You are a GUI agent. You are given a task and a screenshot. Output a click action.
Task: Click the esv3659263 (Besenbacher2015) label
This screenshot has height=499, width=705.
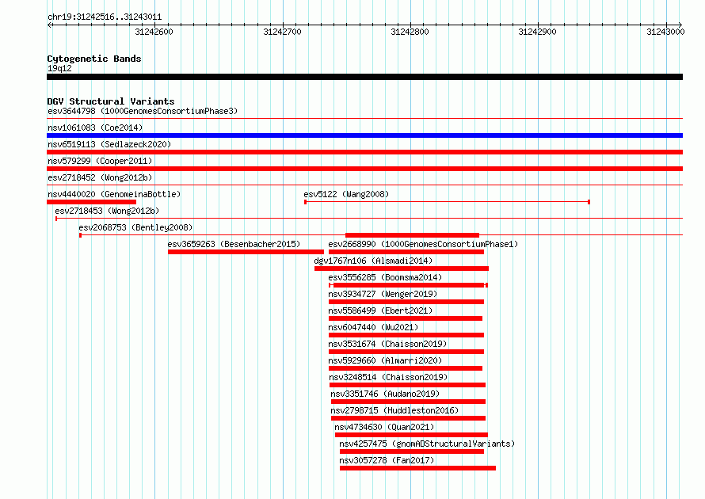pyautogui.click(x=234, y=244)
